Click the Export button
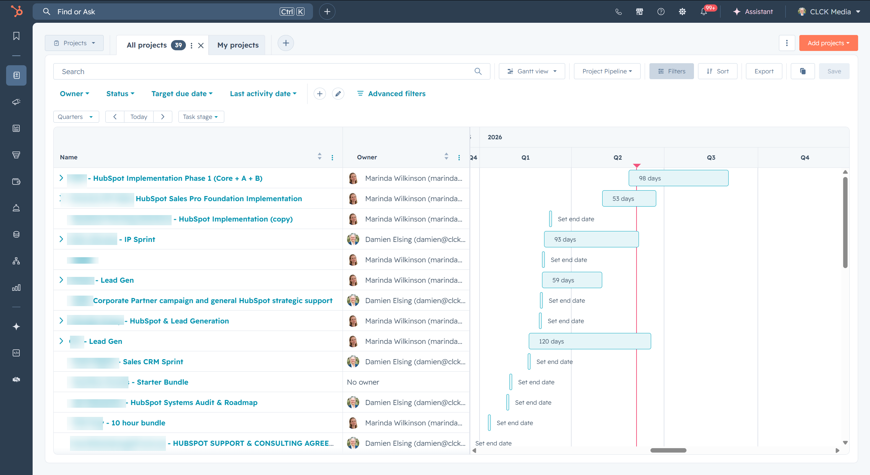870x475 pixels. (764, 71)
